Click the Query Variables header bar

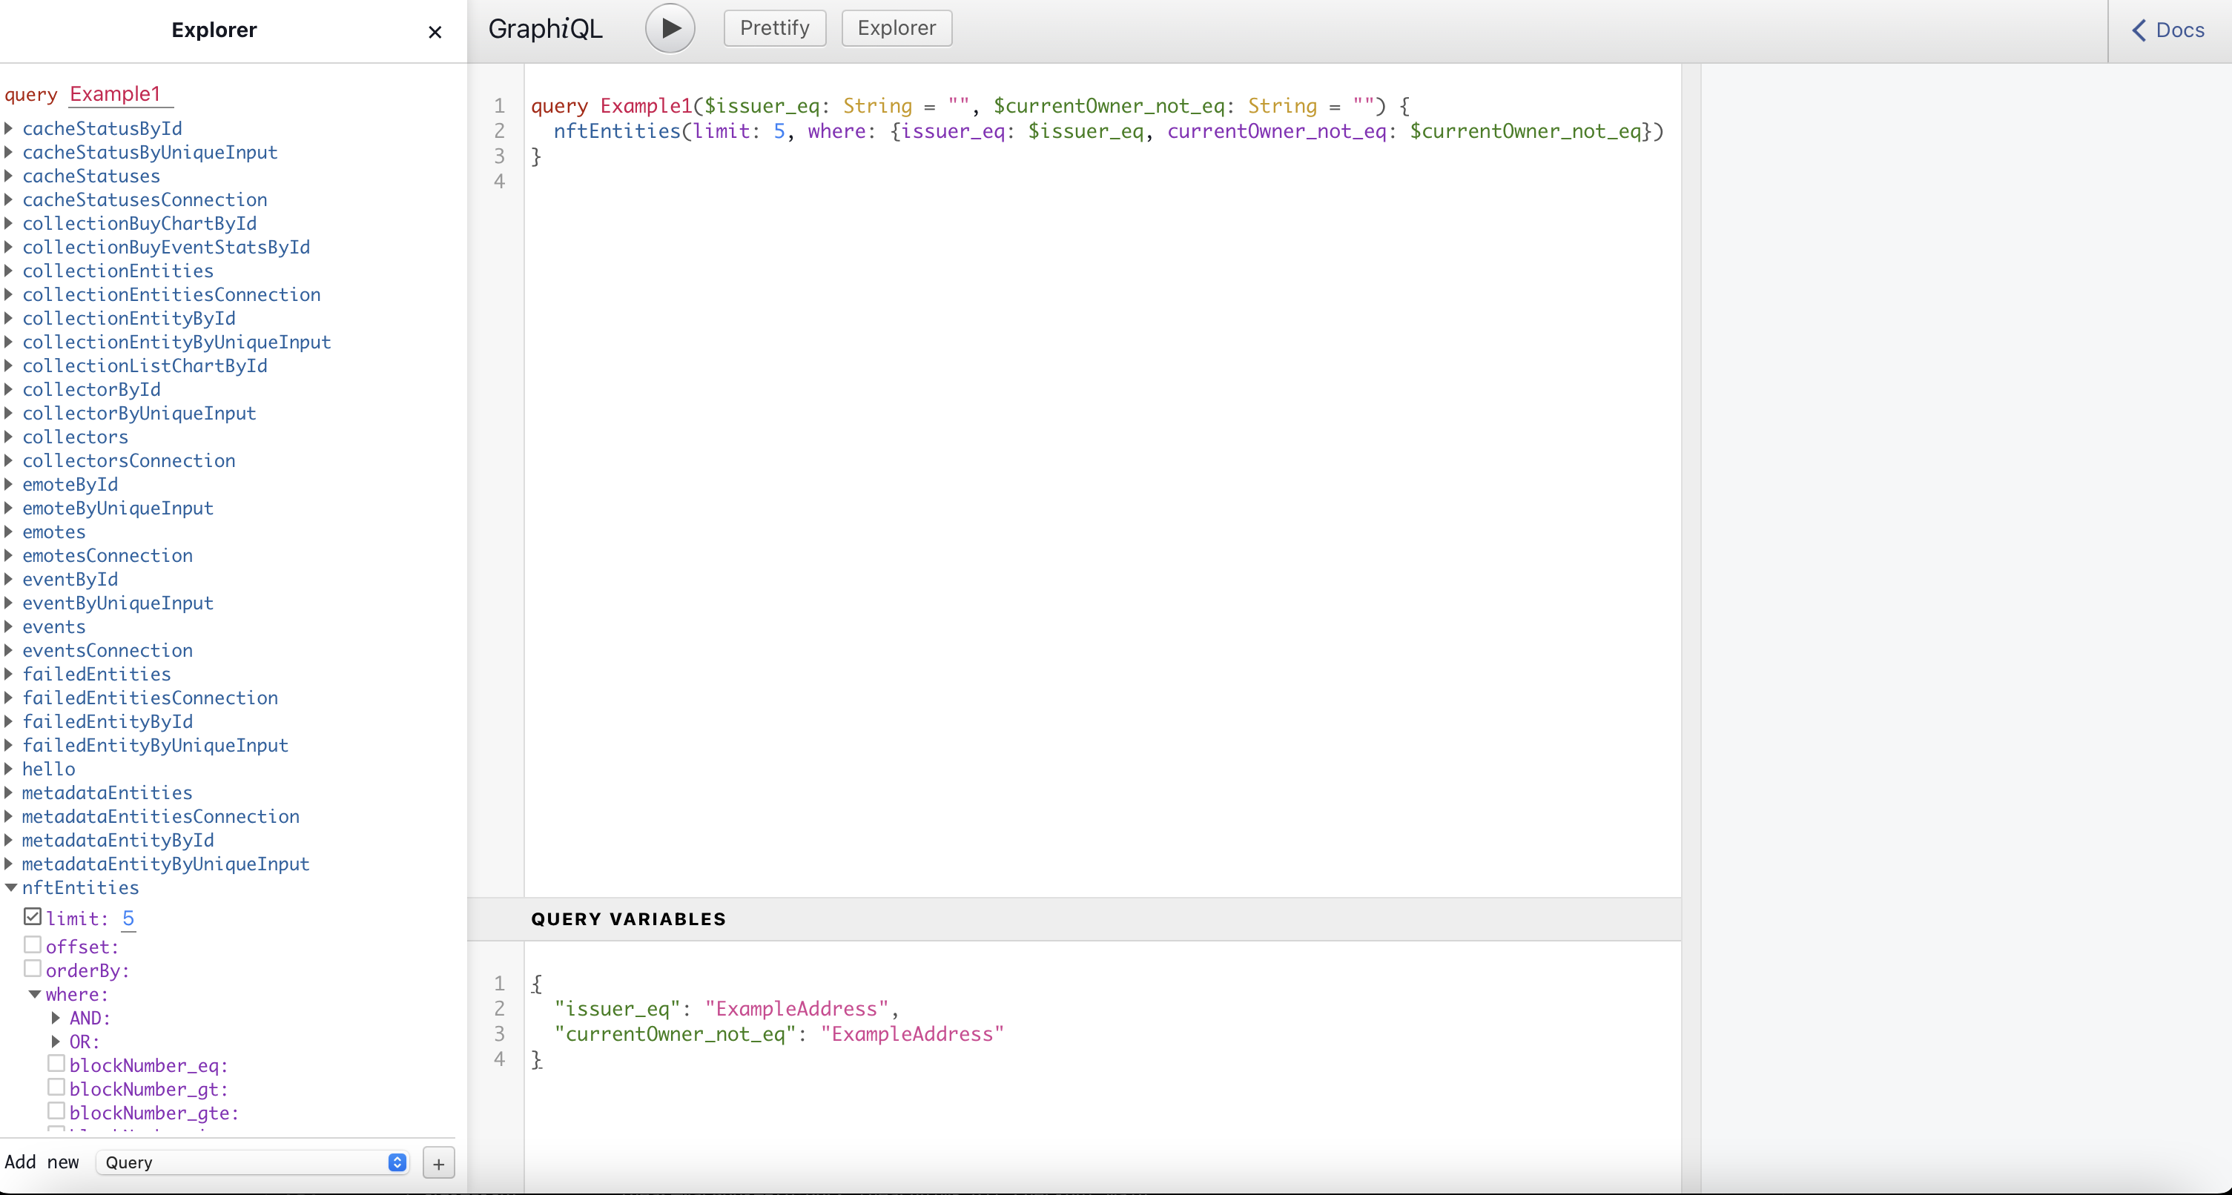(x=1073, y=918)
